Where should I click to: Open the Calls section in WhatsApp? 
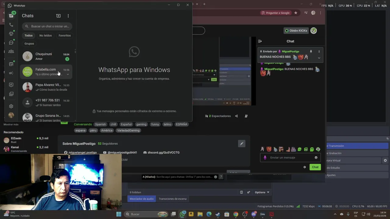click(x=11, y=25)
